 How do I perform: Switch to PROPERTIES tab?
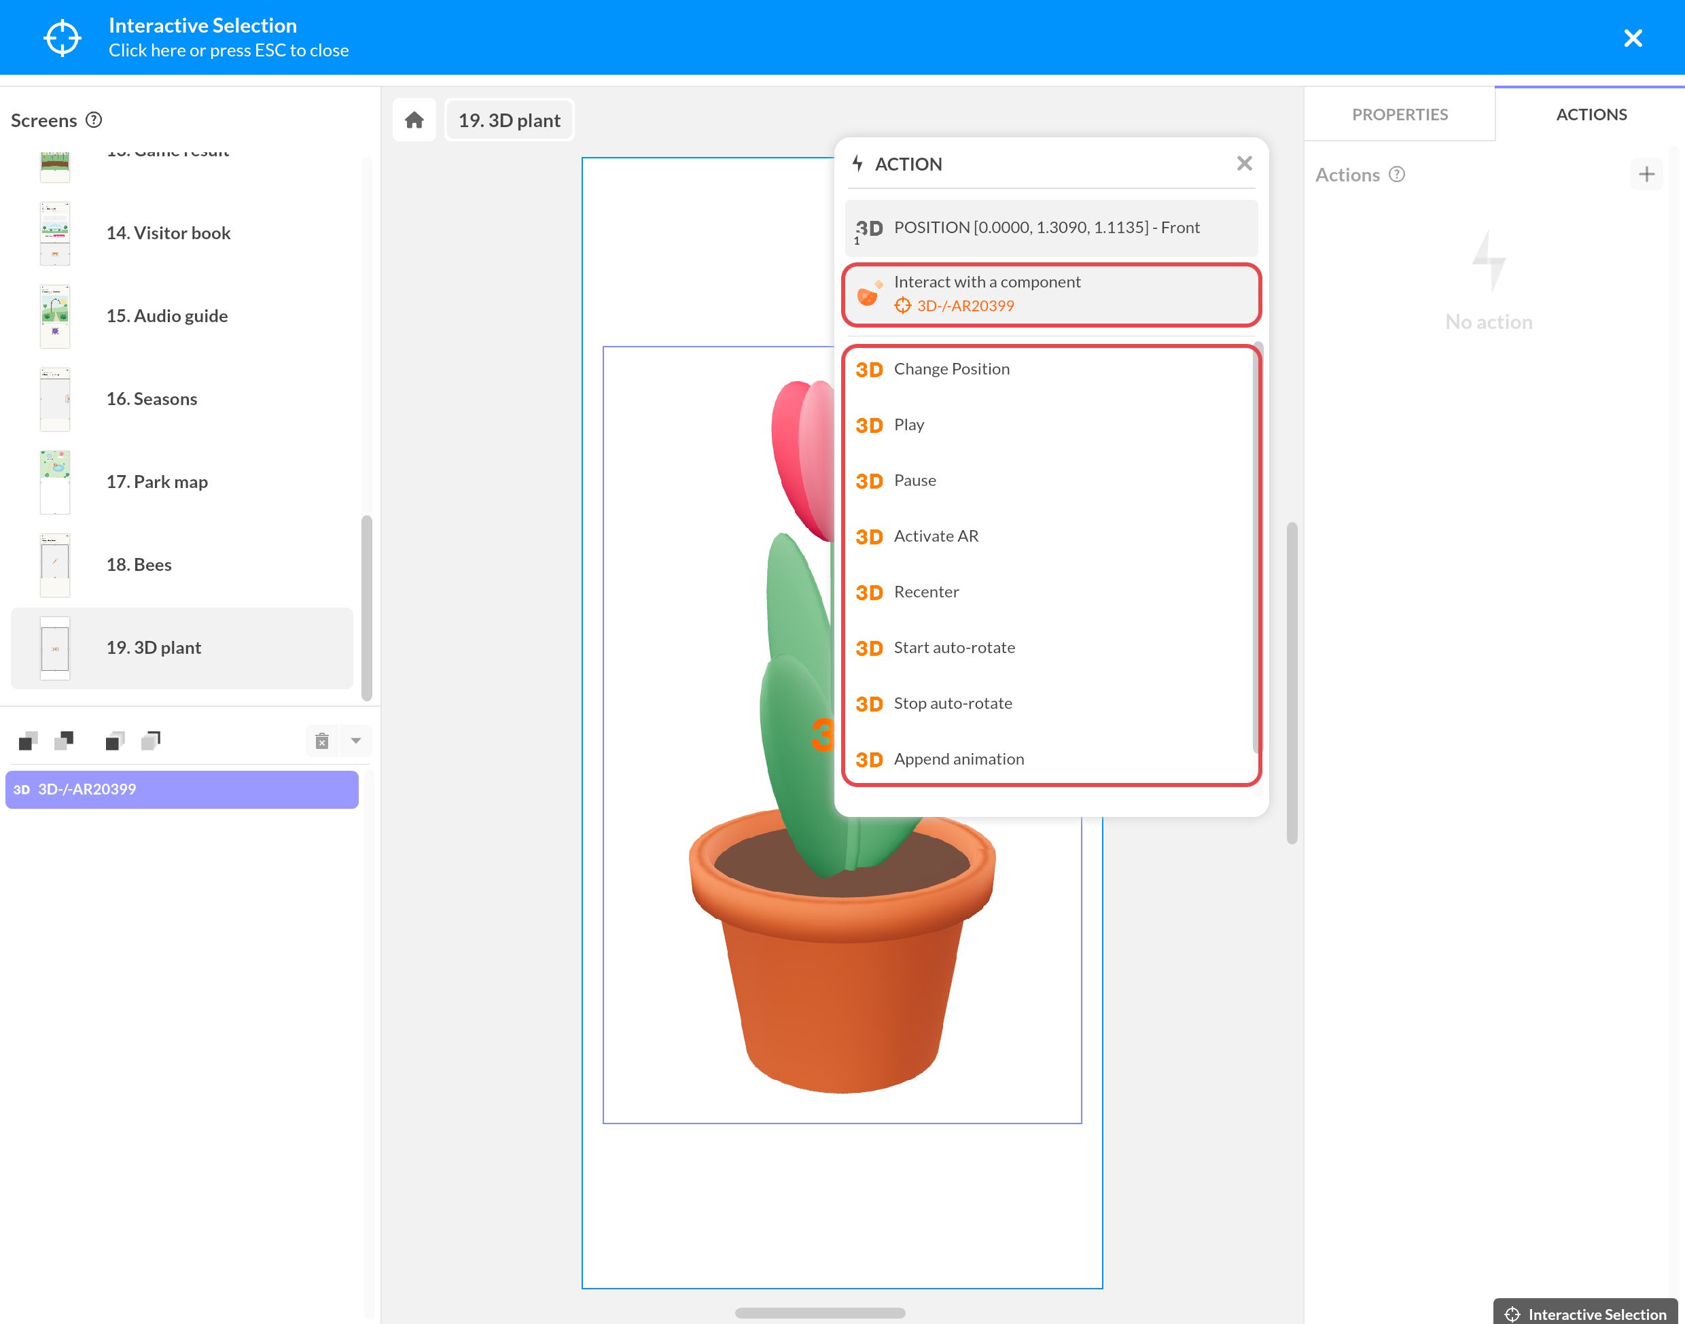pyautogui.click(x=1399, y=115)
